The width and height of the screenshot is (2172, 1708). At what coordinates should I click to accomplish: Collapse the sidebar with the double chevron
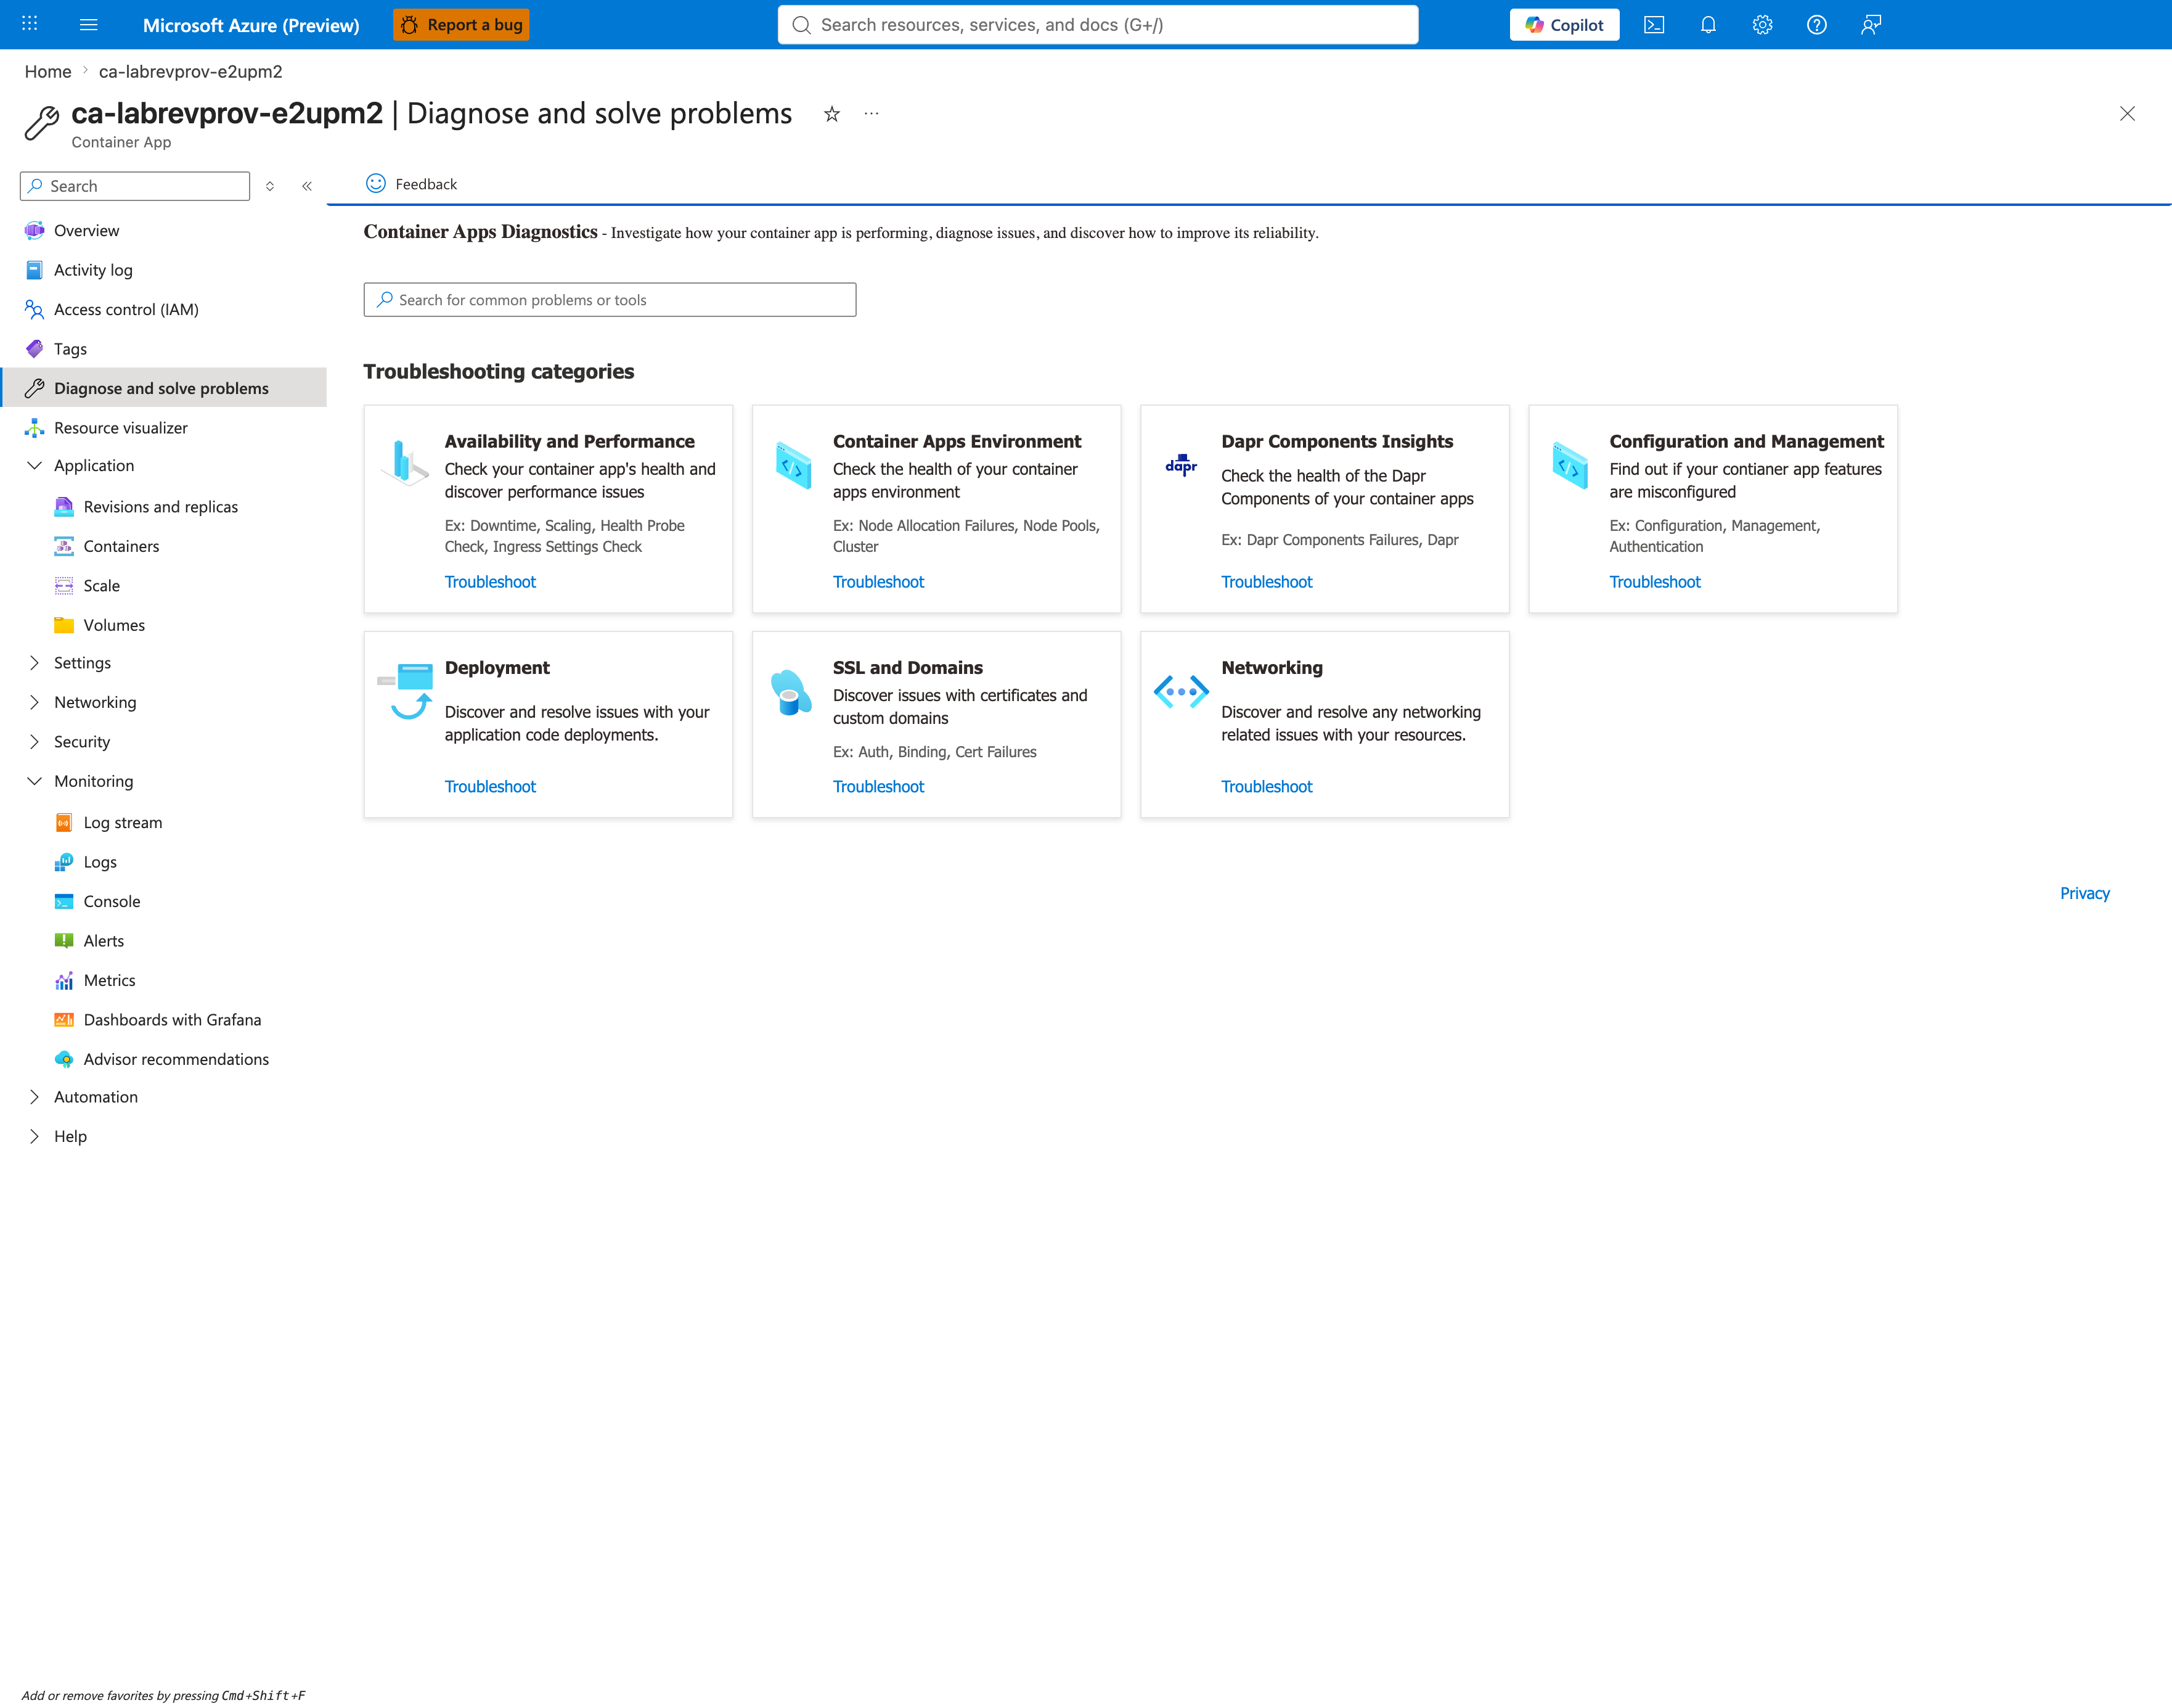[307, 186]
